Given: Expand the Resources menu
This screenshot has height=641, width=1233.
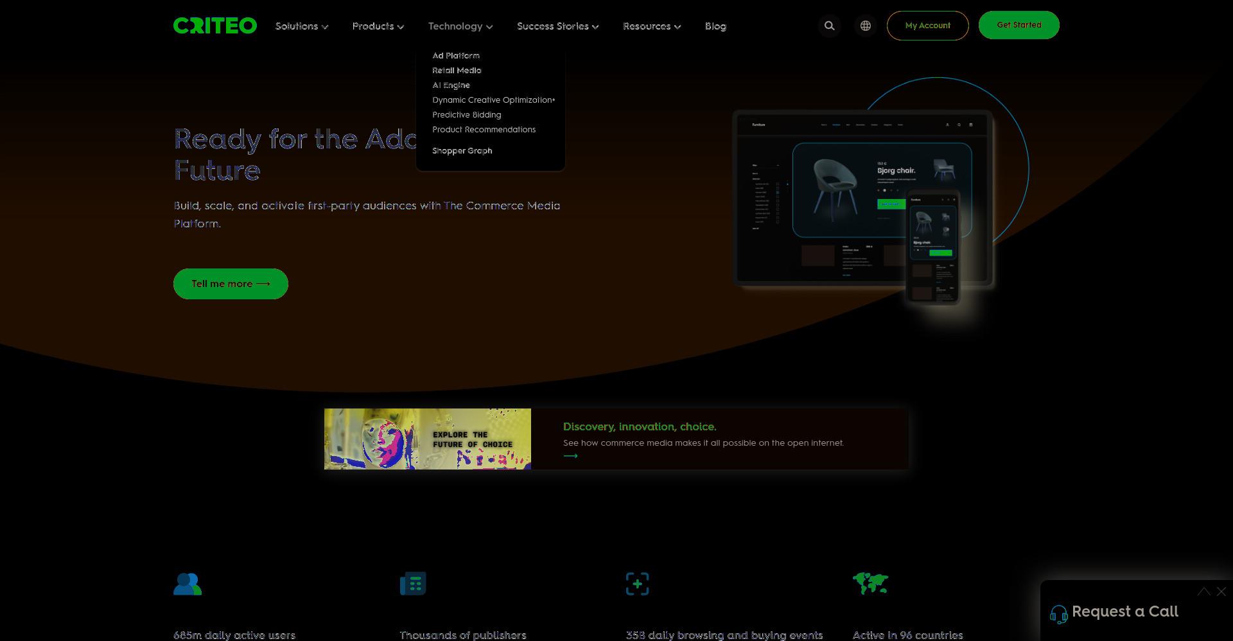Looking at the screenshot, I should 652,26.
